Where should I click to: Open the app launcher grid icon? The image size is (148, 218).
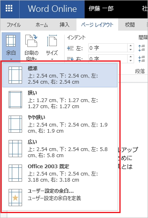pos(9,8)
